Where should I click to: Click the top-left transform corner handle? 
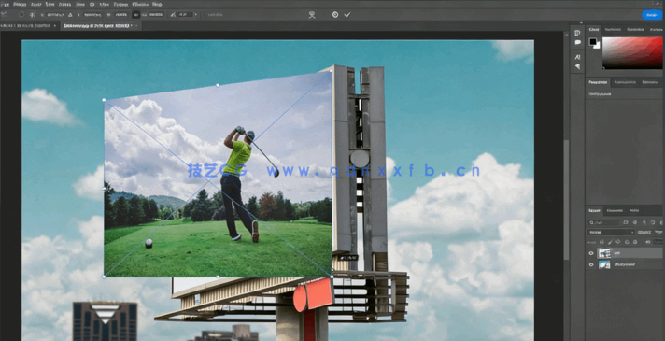pos(104,100)
